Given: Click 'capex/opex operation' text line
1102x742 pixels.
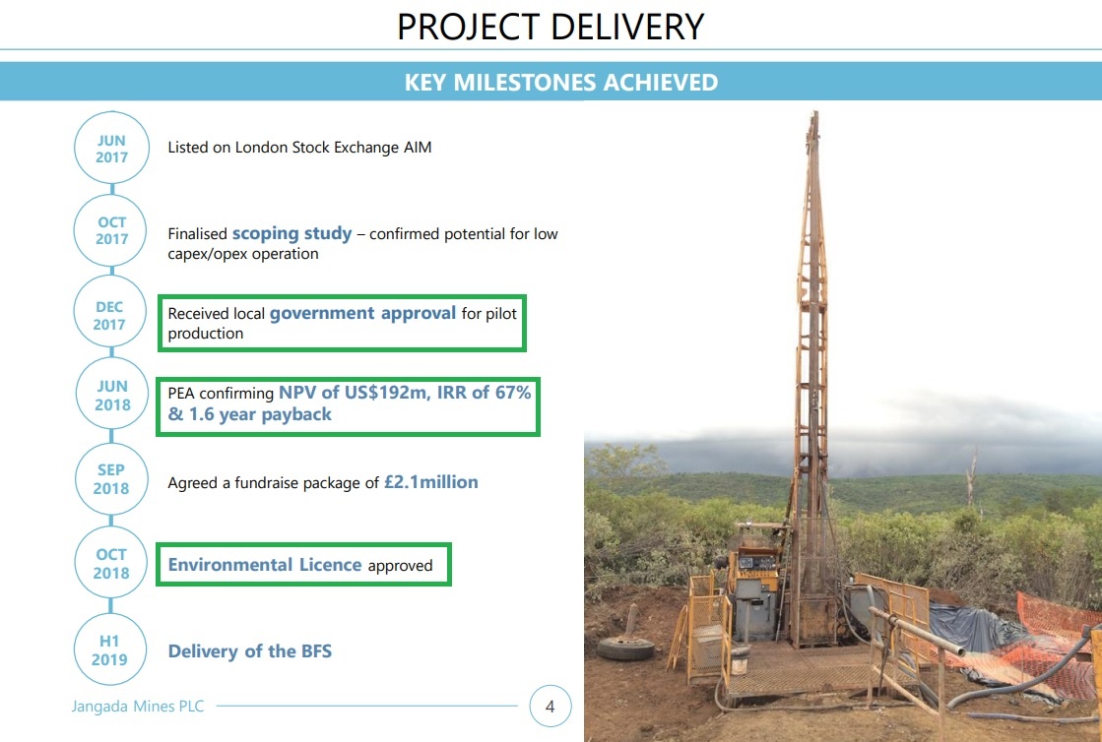Looking at the screenshot, I should click(x=243, y=254).
